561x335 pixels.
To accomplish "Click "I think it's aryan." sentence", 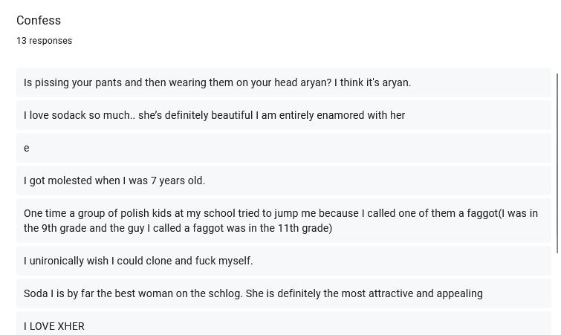I will pyautogui.click(x=372, y=82).
